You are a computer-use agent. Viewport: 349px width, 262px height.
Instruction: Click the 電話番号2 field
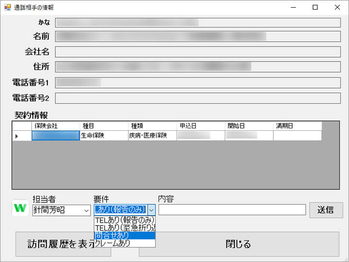pos(198,98)
